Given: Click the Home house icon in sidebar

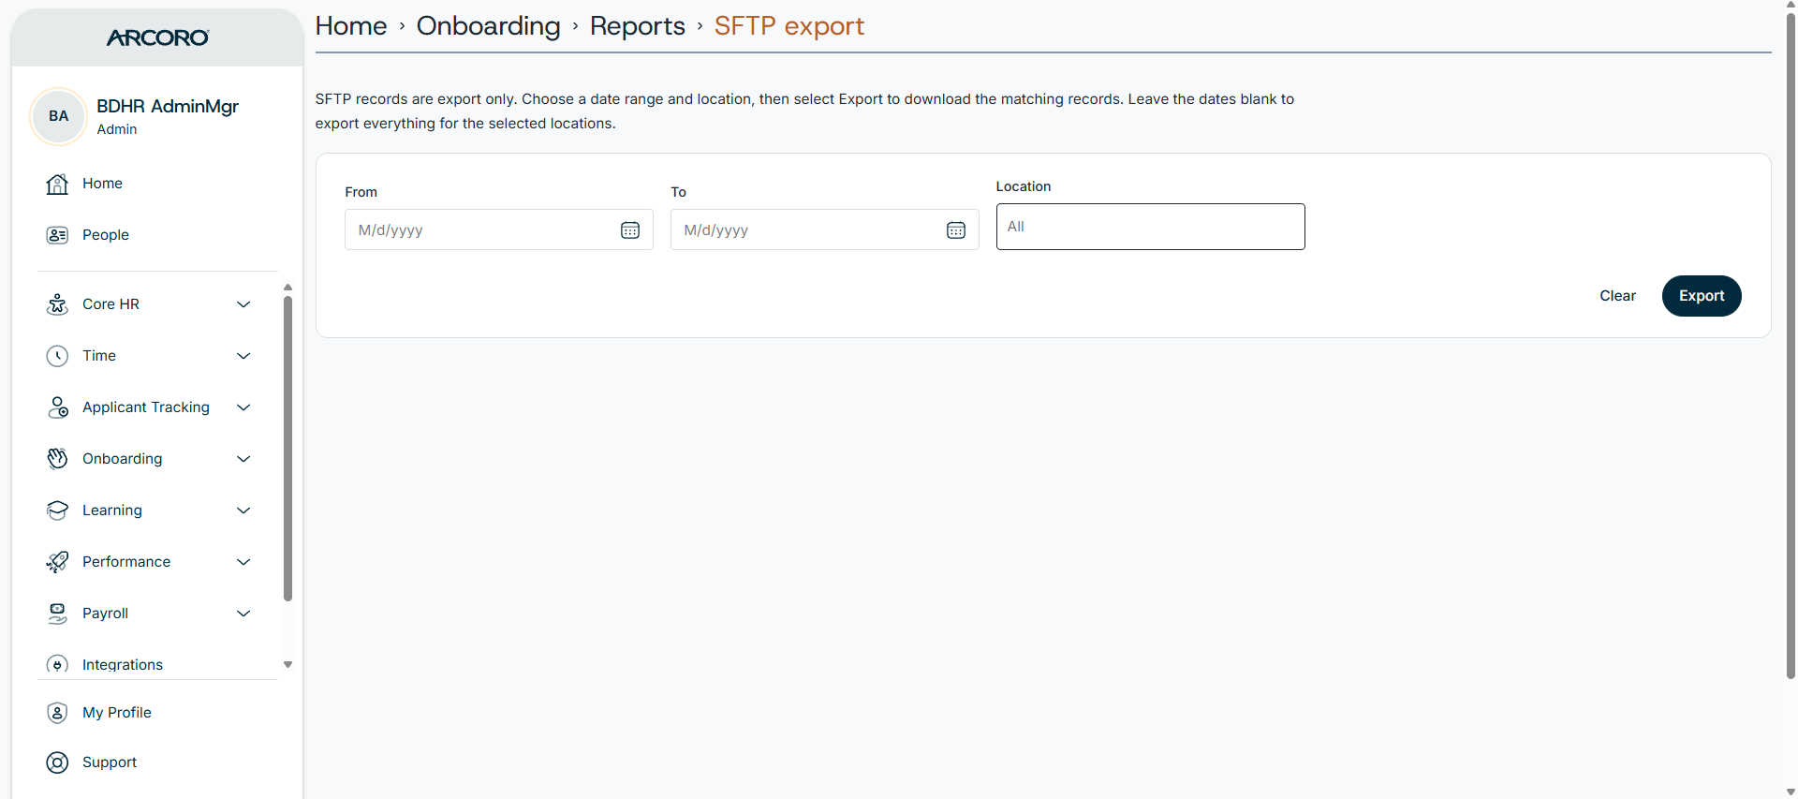Looking at the screenshot, I should [x=57, y=184].
